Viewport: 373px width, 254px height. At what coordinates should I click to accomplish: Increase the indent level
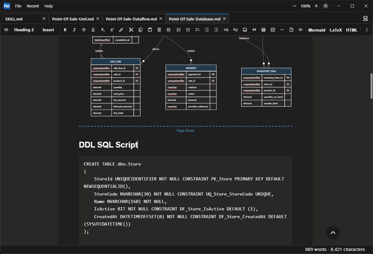point(207,30)
